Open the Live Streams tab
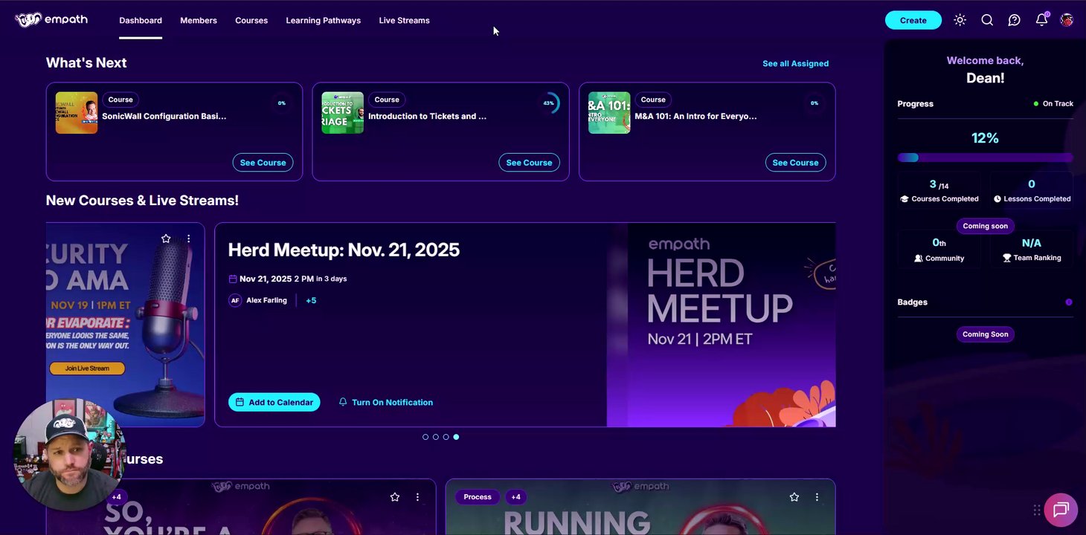1086x535 pixels. point(404,21)
